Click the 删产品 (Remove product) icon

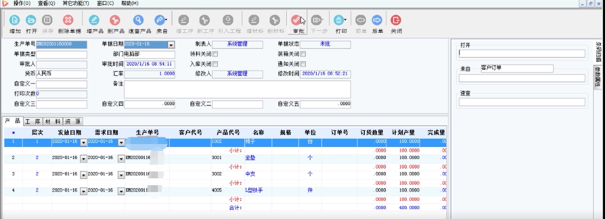(x=115, y=20)
